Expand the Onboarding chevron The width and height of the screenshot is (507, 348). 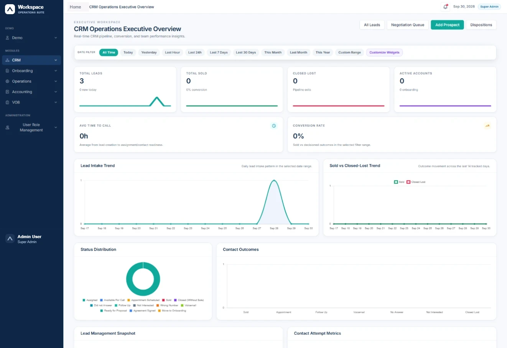(56, 71)
